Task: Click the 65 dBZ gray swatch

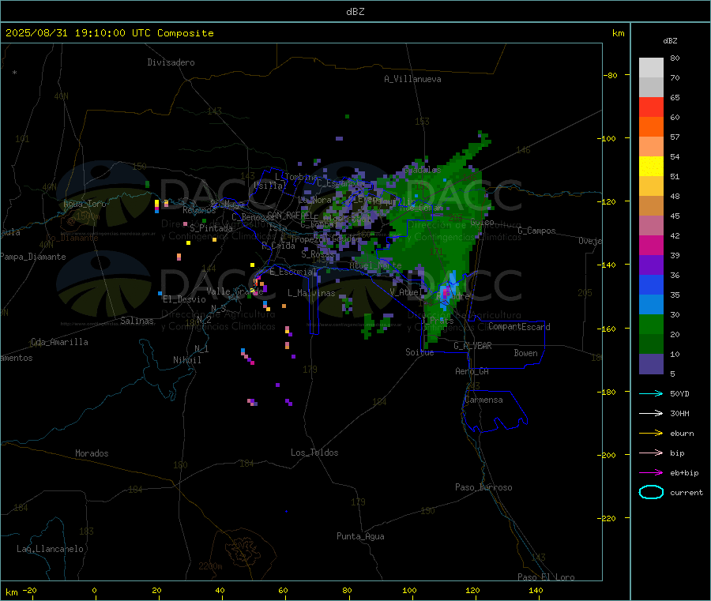Action: point(651,88)
